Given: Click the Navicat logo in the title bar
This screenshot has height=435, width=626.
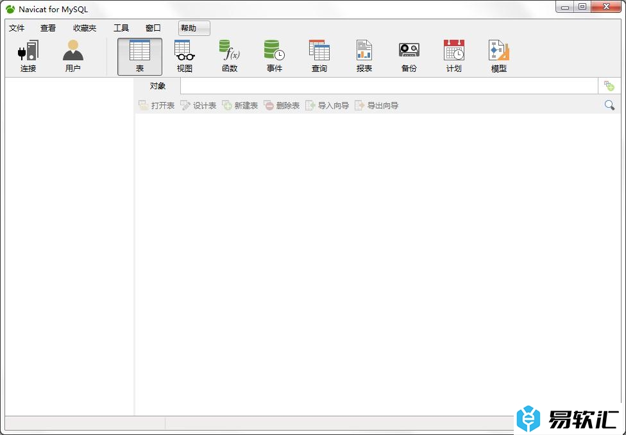Looking at the screenshot, I should [x=10, y=9].
